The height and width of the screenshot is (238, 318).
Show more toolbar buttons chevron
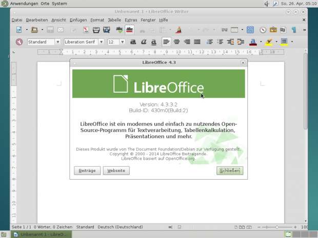click(x=304, y=30)
